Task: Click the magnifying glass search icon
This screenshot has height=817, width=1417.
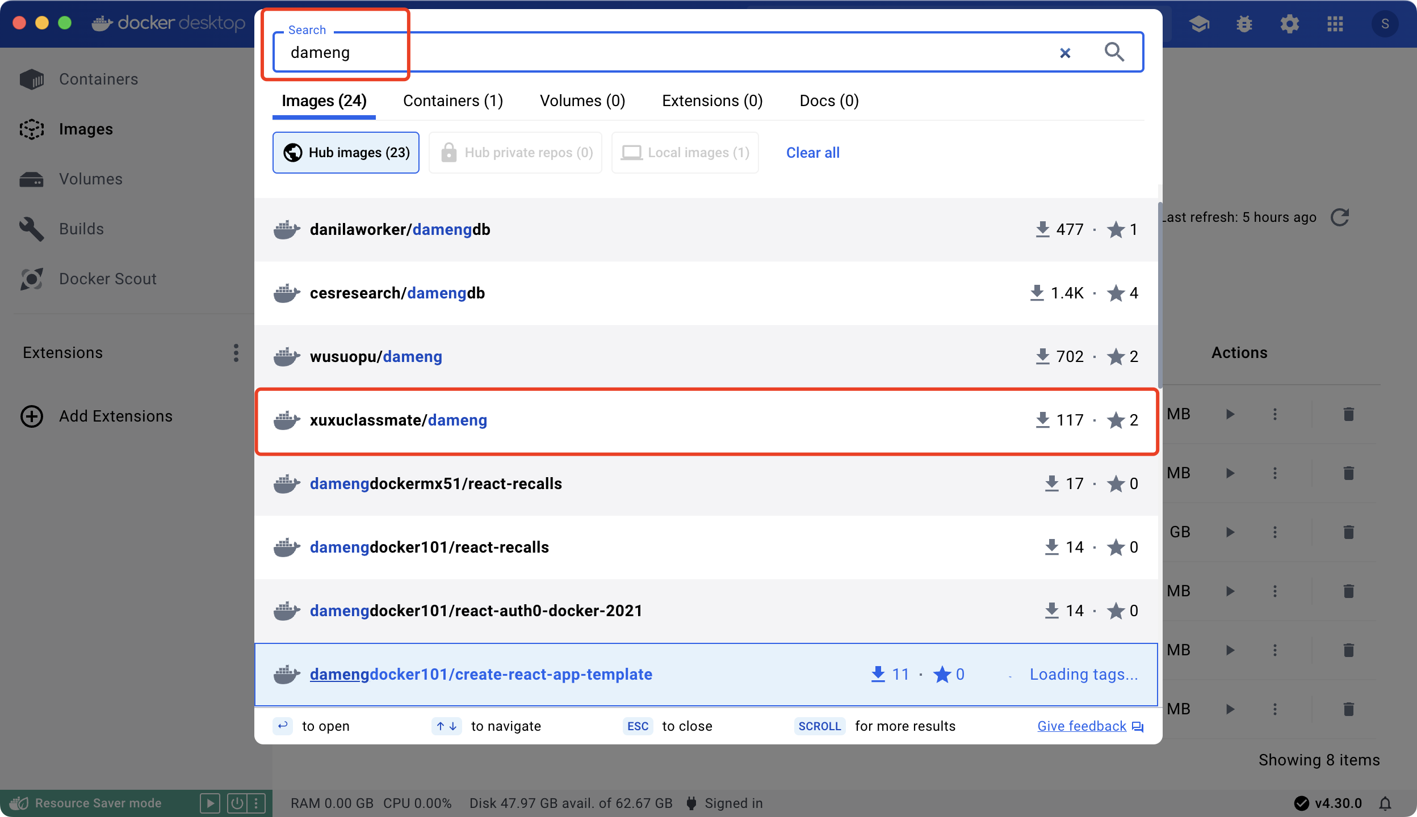Action: [1114, 52]
